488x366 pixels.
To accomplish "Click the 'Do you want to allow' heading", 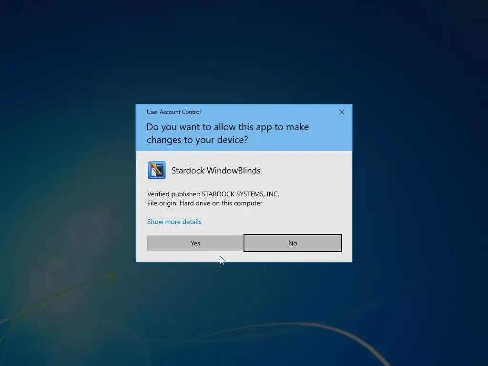I will click(227, 133).
